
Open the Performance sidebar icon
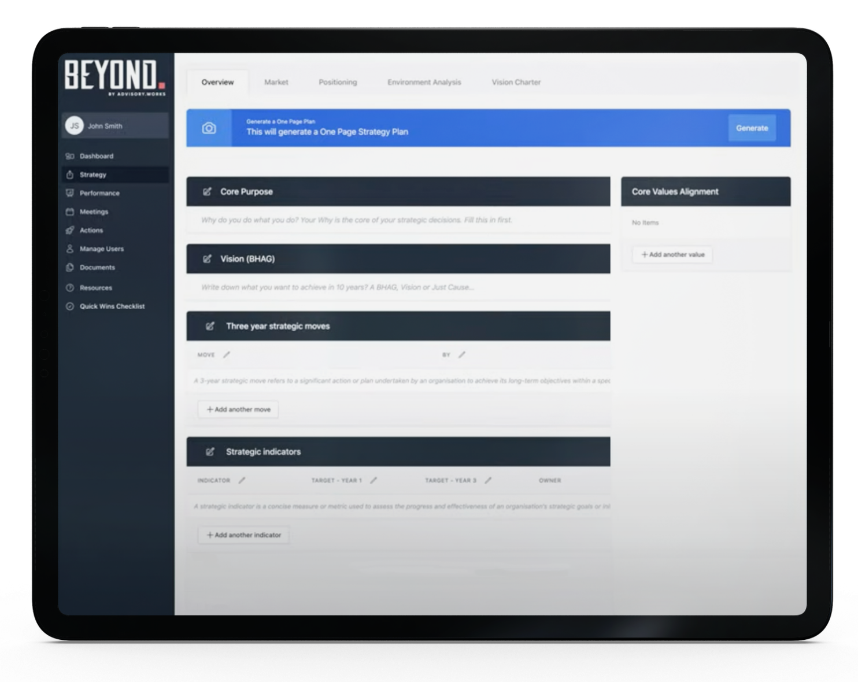tap(70, 193)
